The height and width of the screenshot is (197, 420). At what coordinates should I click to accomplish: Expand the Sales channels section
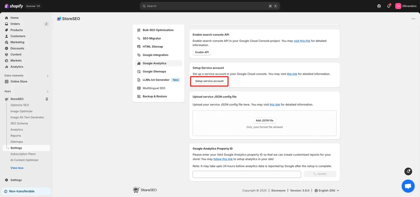pos(48,76)
